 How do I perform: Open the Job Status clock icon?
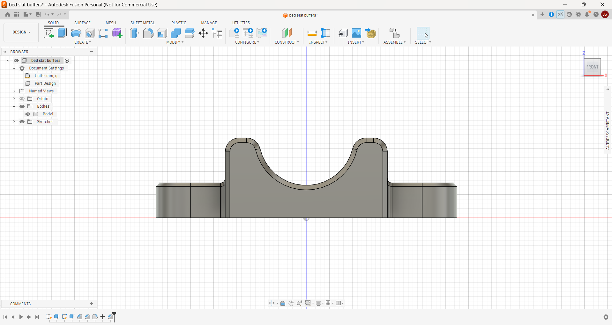point(578,14)
